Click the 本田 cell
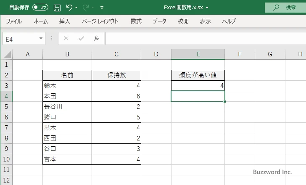This screenshot has width=306, height=185. coord(67,96)
